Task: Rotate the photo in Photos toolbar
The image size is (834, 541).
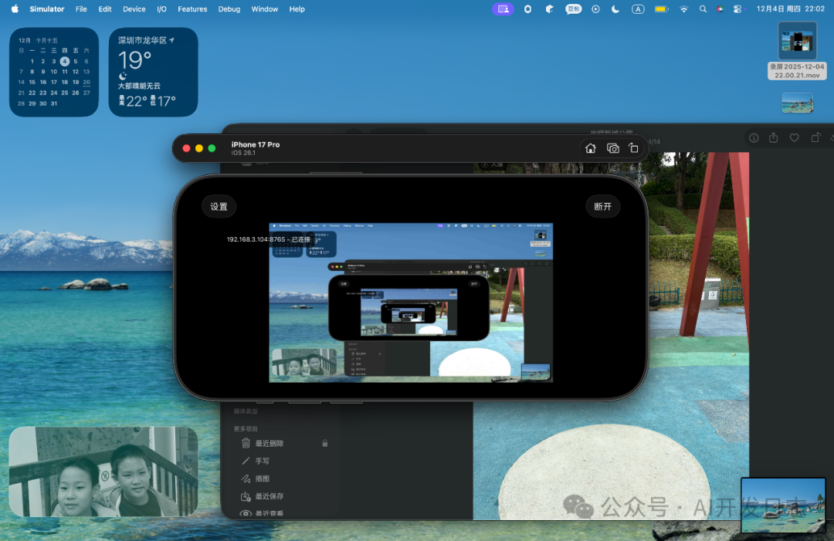Action: (x=815, y=137)
